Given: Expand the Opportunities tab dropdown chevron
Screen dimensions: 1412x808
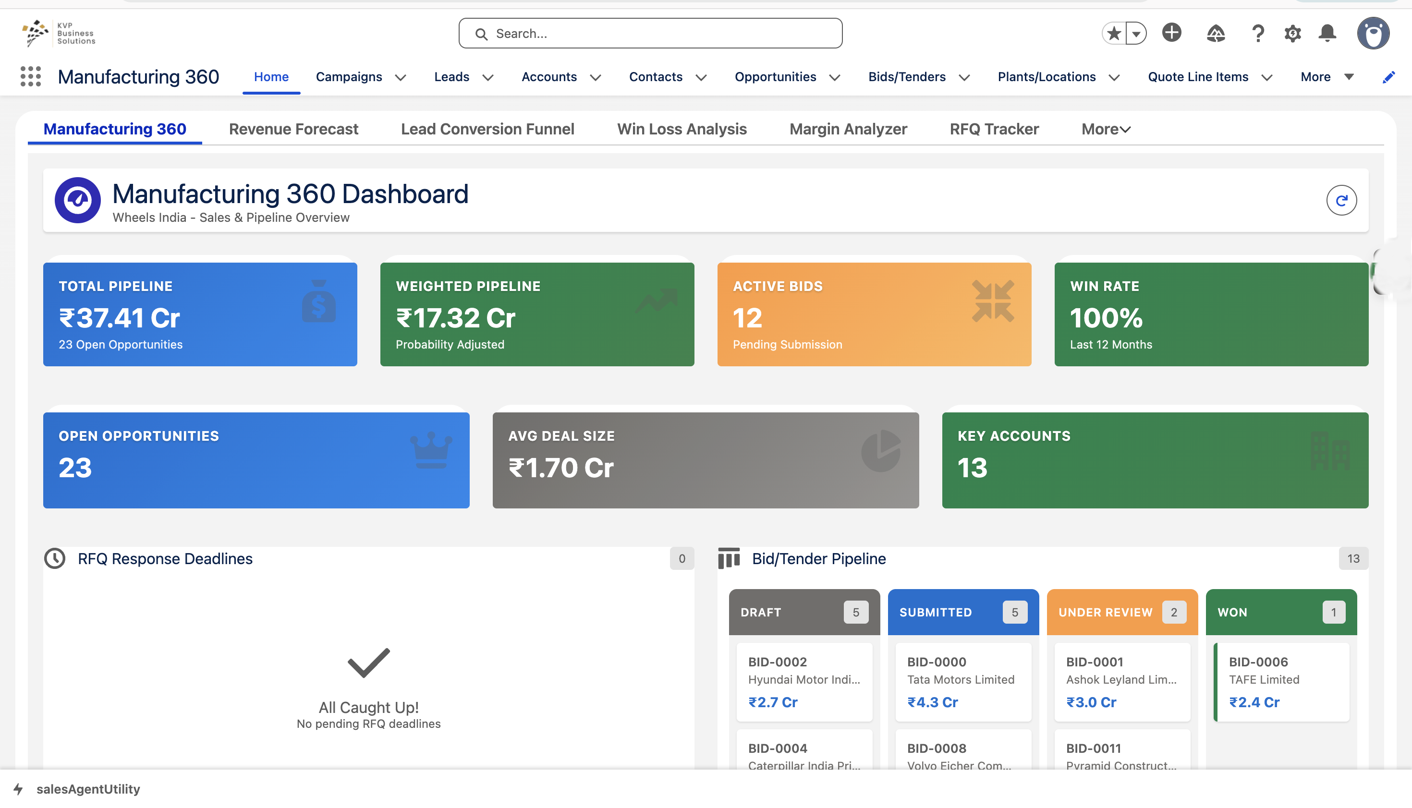Looking at the screenshot, I should click(x=835, y=78).
